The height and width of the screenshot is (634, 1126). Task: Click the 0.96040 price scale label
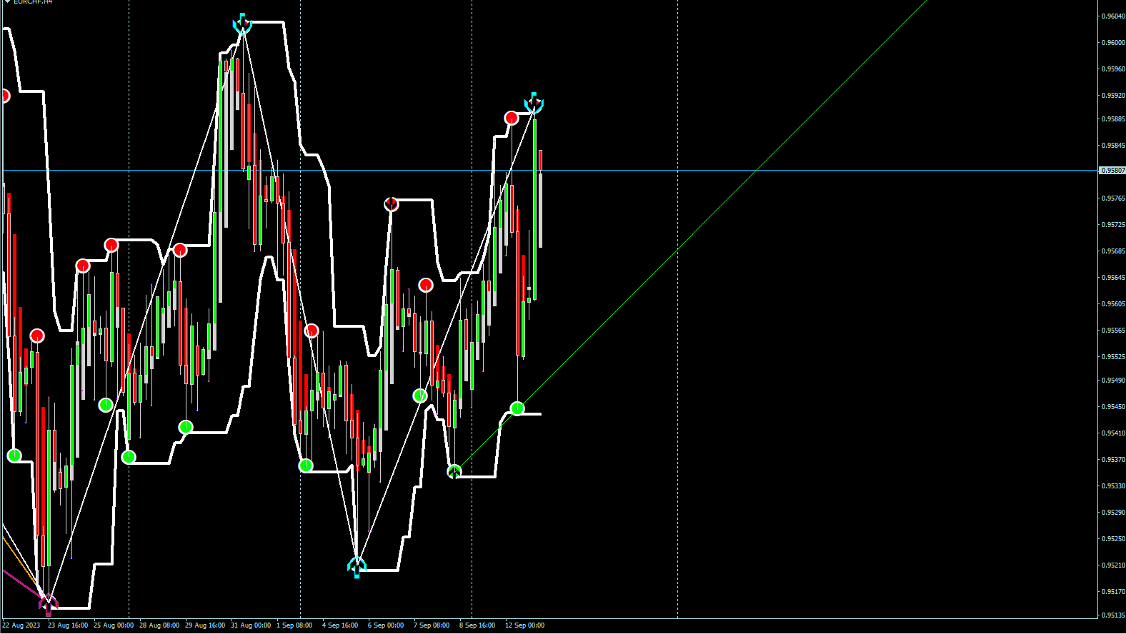(1113, 16)
